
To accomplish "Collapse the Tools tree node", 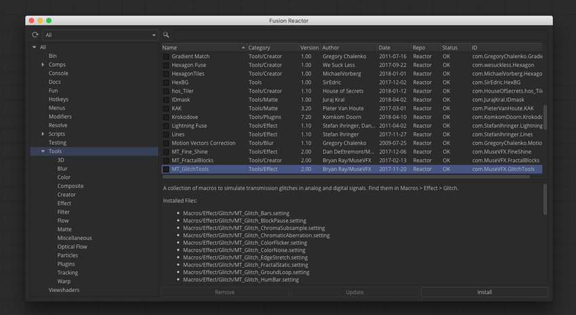I will [x=43, y=151].
